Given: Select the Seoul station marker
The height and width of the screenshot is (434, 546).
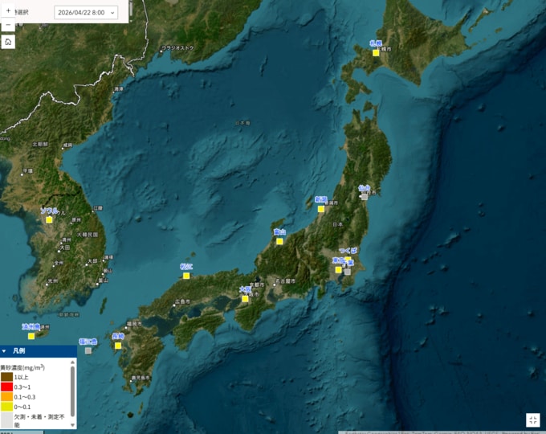Looking at the screenshot, I should click(49, 219).
